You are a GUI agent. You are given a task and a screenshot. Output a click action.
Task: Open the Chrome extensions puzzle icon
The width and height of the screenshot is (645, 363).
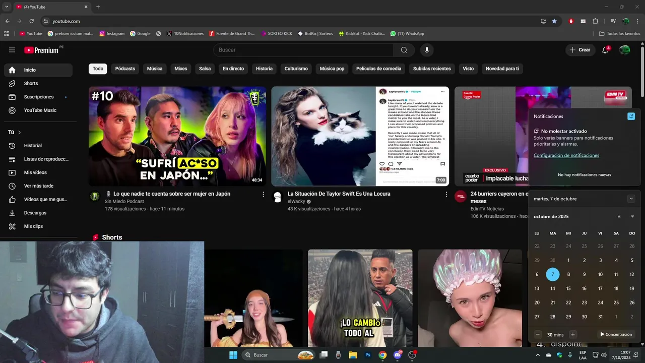596,21
